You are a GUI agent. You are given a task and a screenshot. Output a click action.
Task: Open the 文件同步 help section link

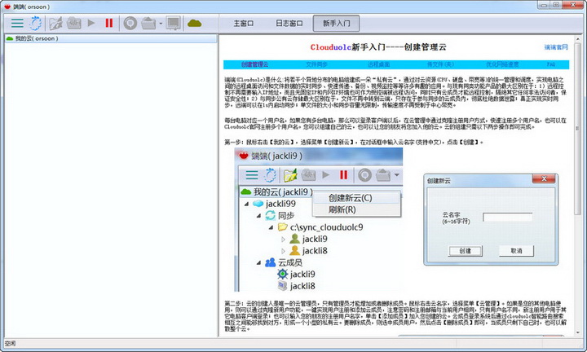[x=316, y=64]
